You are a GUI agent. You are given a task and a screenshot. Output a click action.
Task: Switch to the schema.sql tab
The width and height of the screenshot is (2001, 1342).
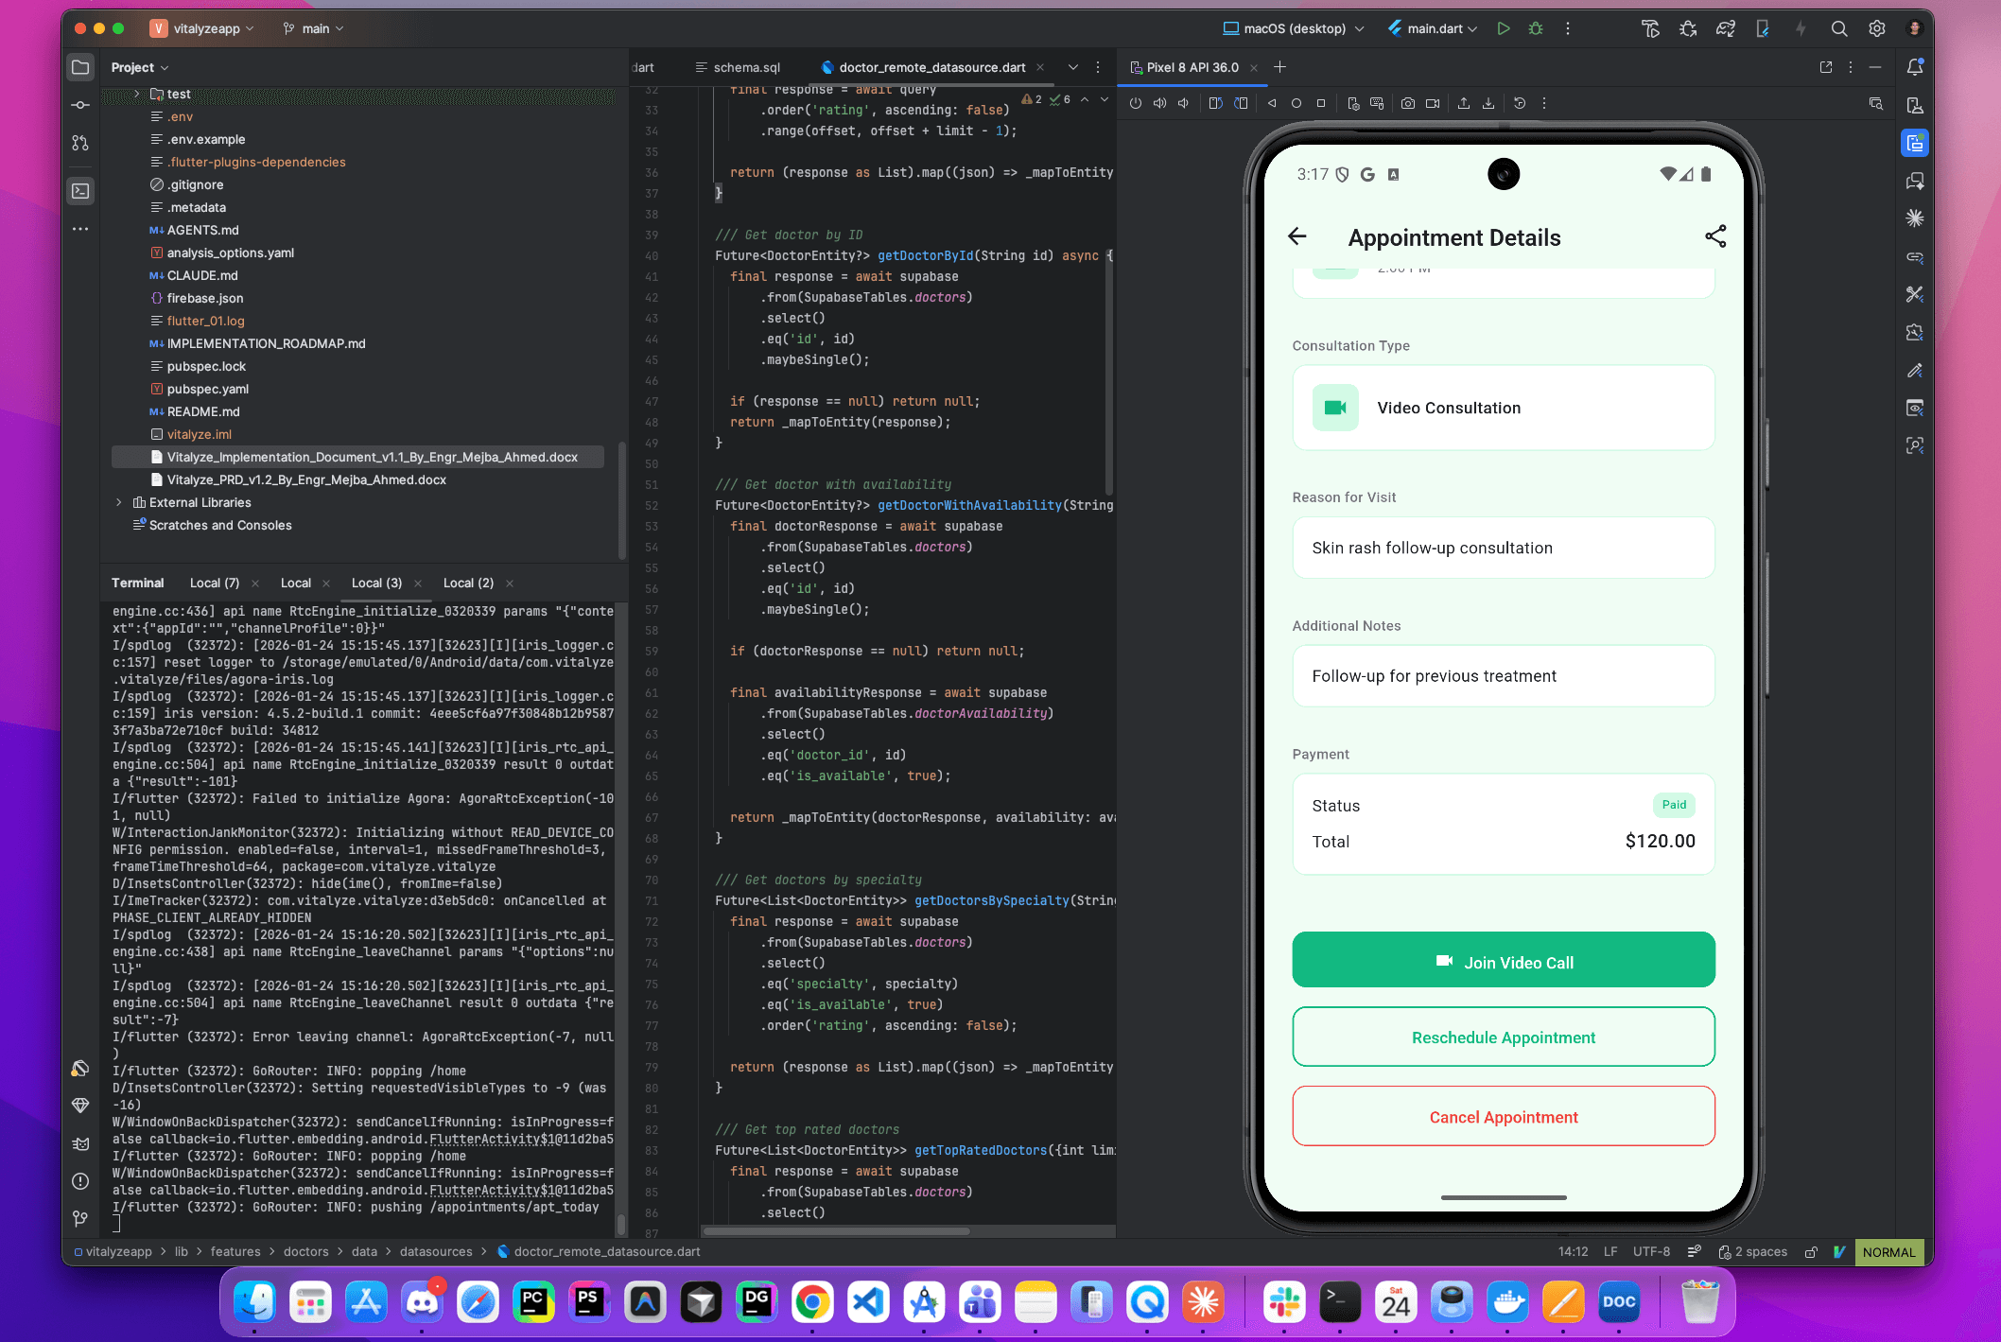(739, 67)
